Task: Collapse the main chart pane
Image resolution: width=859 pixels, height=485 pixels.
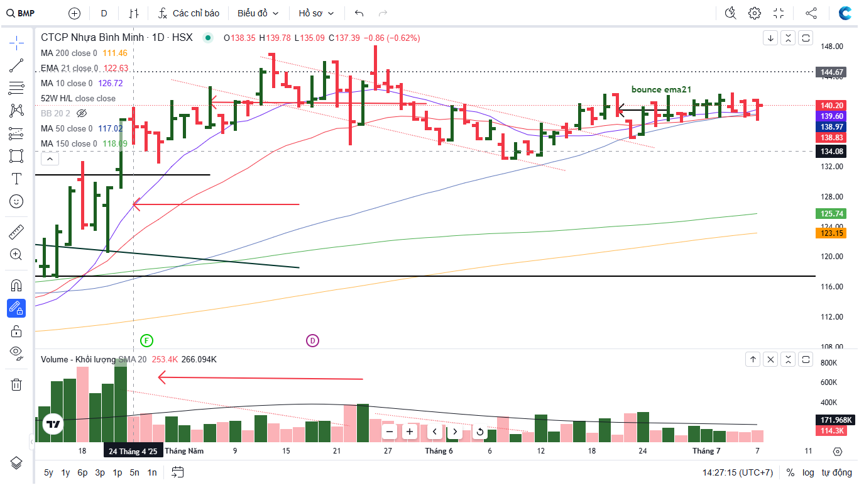Action: (x=788, y=38)
